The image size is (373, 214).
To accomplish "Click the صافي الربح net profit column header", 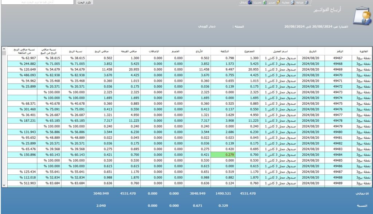I will click(x=101, y=52).
